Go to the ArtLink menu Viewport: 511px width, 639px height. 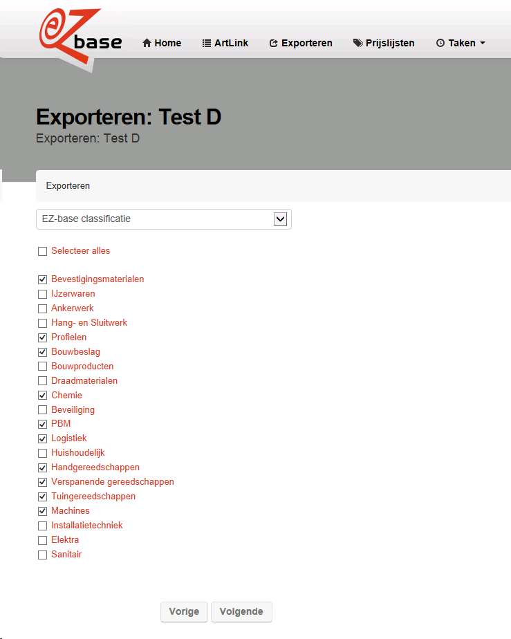pos(225,43)
